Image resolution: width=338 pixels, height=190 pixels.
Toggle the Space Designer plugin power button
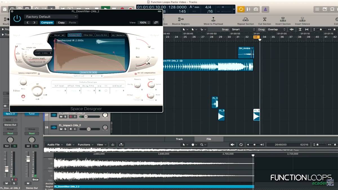pos(17,19)
